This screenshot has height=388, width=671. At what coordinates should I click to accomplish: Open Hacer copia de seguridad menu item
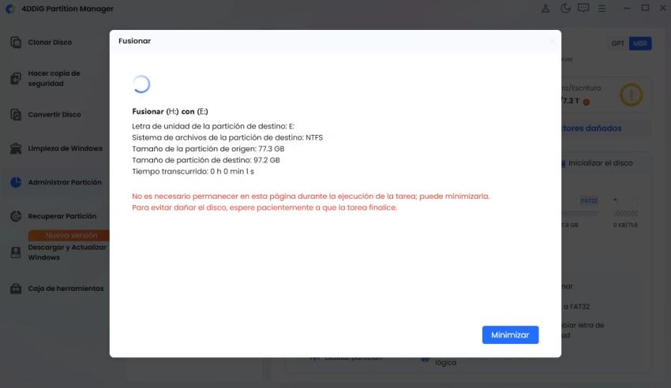point(54,79)
